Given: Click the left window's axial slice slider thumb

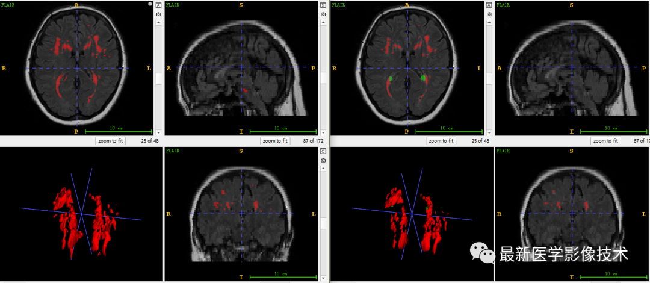Looking at the screenshot, I should pyautogui.click(x=158, y=79).
